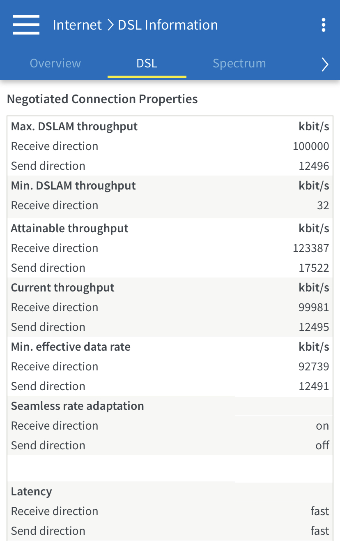Image resolution: width=340 pixels, height=541 pixels.
Task: Select the Latency section label
Action: pos(32,492)
